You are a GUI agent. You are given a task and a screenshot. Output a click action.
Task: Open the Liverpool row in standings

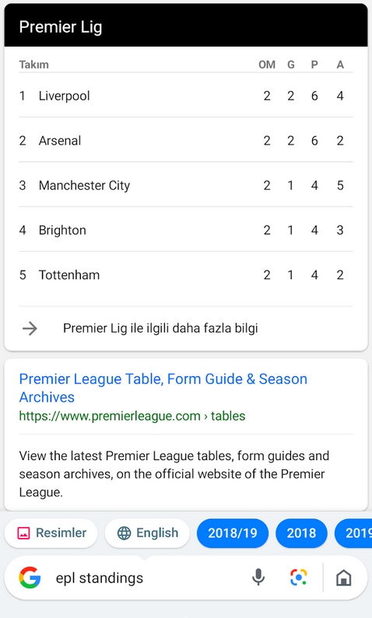click(x=186, y=96)
